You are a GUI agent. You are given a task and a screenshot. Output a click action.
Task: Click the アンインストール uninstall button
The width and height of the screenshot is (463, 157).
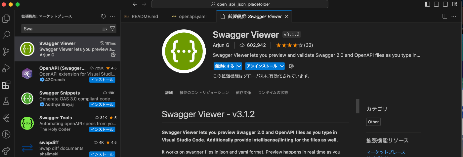262,66
